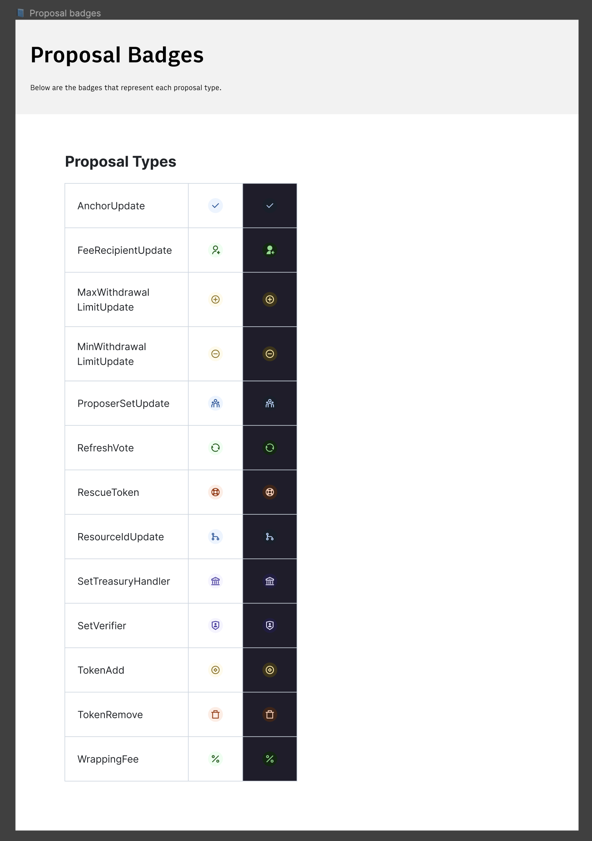The width and height of the screenshot is (592, 841).
Task: Click the Proposal badges page icon
Action: tap(20, 13)
